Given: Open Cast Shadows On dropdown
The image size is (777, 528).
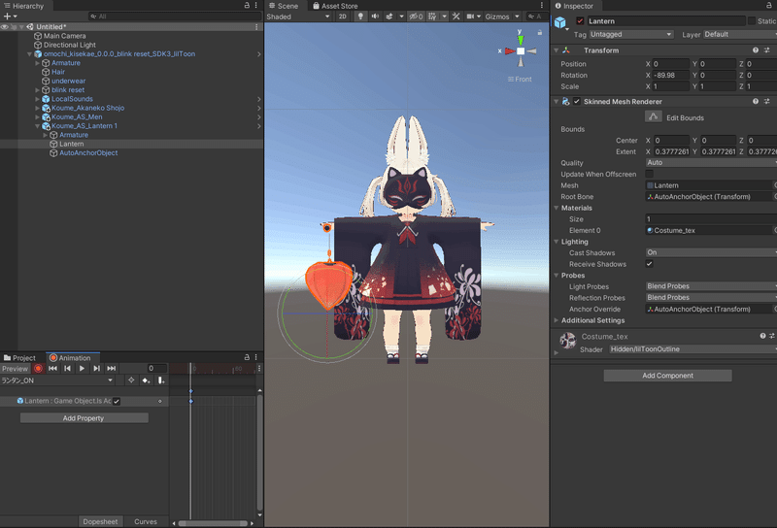Looking at the screenshot, I should click(711, 252).
